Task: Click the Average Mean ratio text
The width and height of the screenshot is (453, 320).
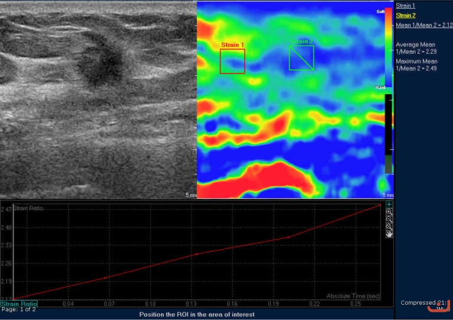Action: (416, 48)
